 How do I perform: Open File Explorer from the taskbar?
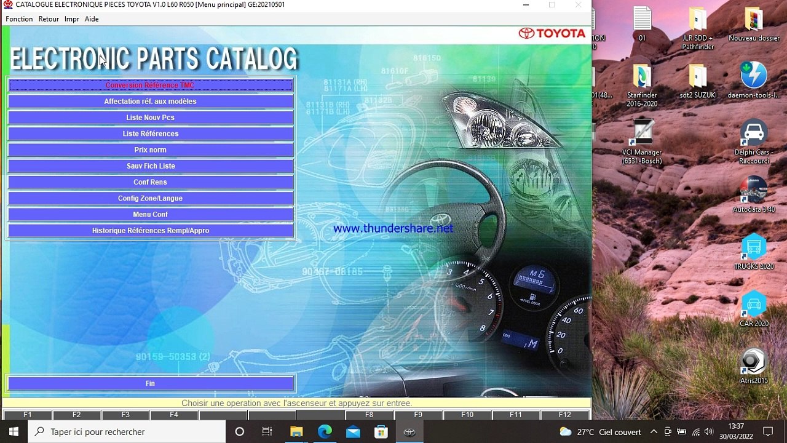point(296,432)
